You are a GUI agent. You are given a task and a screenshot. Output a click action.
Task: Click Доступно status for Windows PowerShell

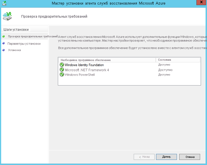point(164,75)
